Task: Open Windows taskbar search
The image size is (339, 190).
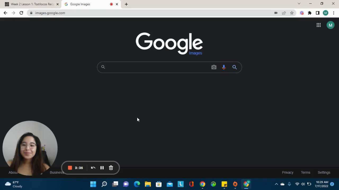Action: [104, 184]
